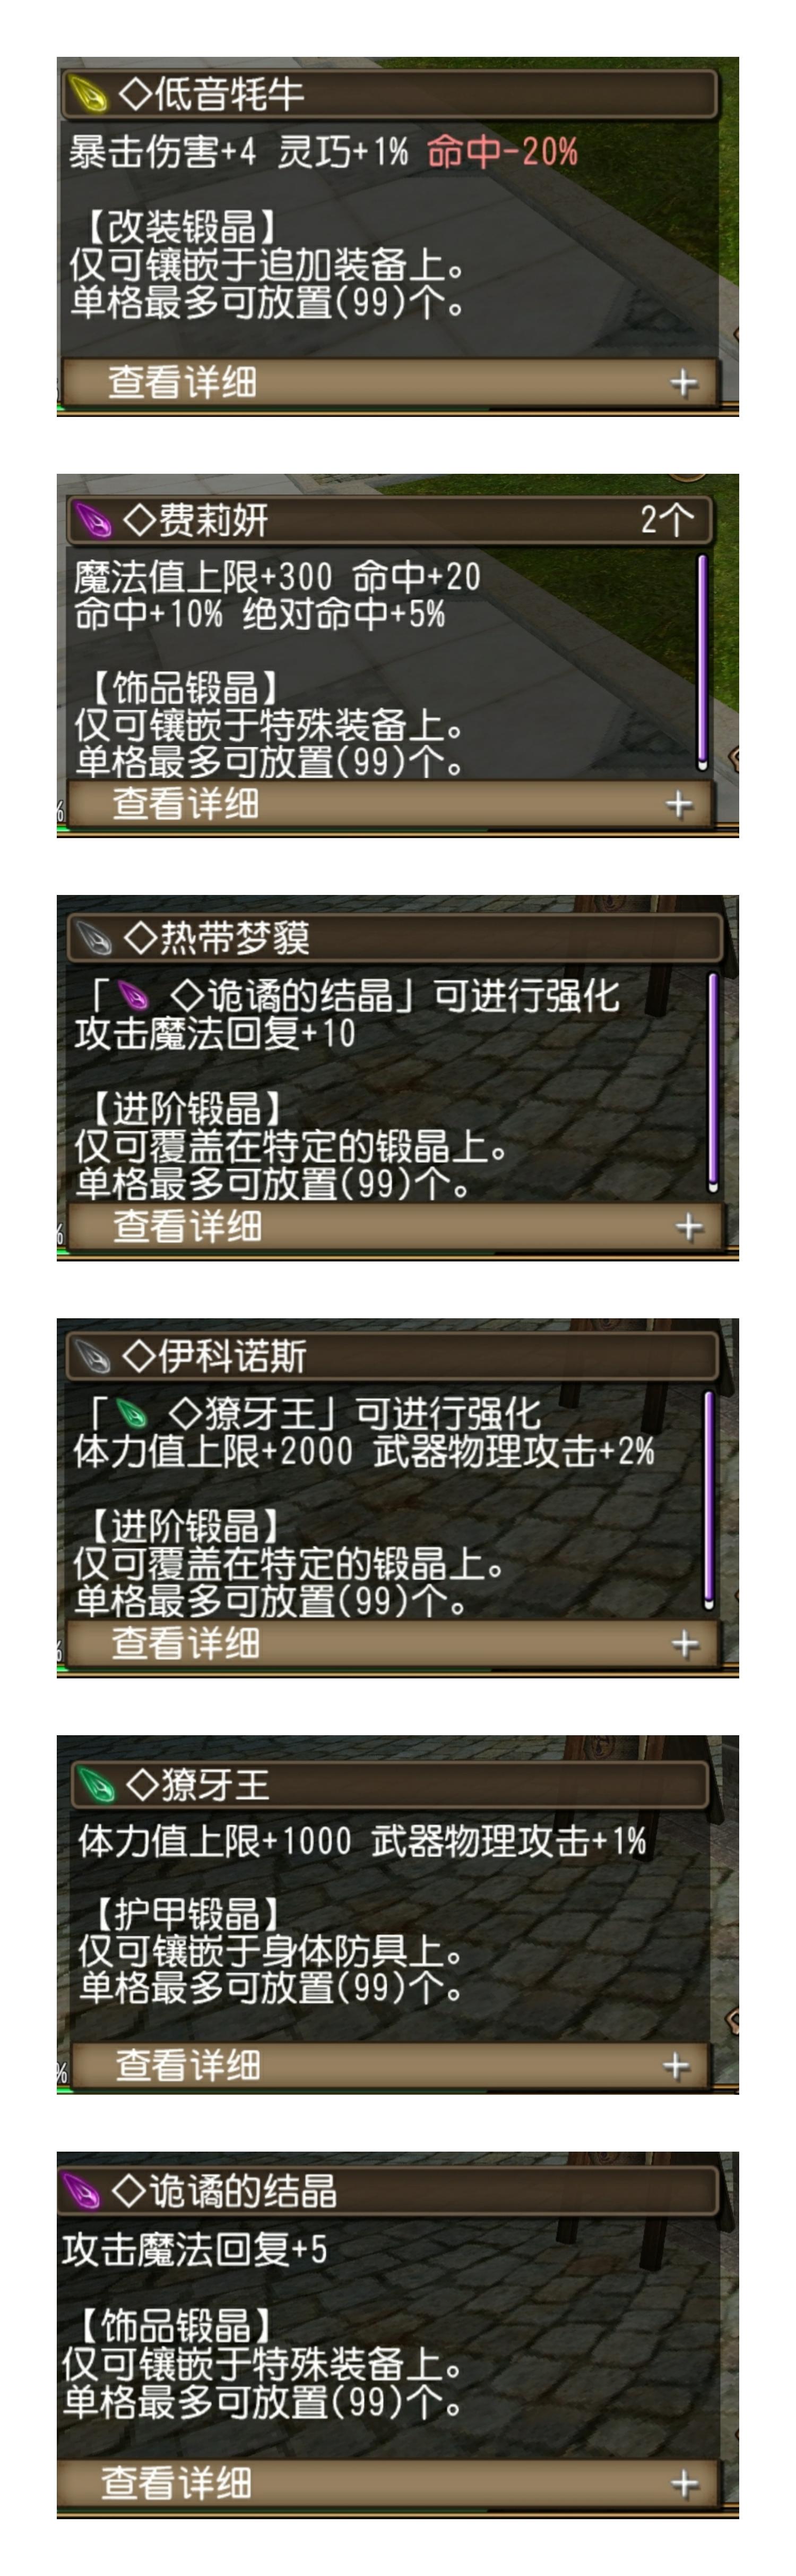This screenshot has height=2576, width=796.
Task: Expand 查看详细 plus sign under 热带梦貘
Action: (689, 1227)
